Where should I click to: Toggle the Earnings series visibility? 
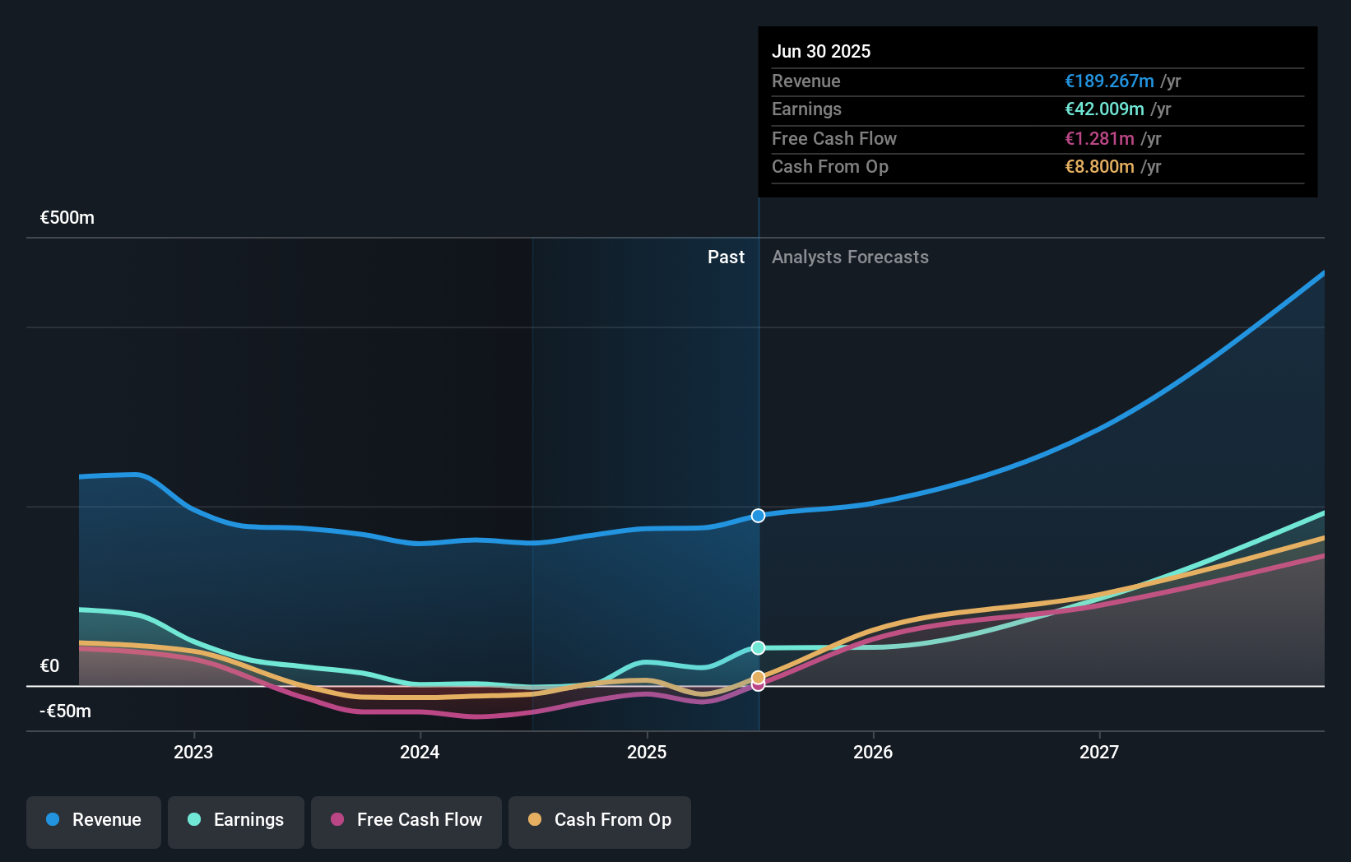pyautogui.click(x=236, y=821)
